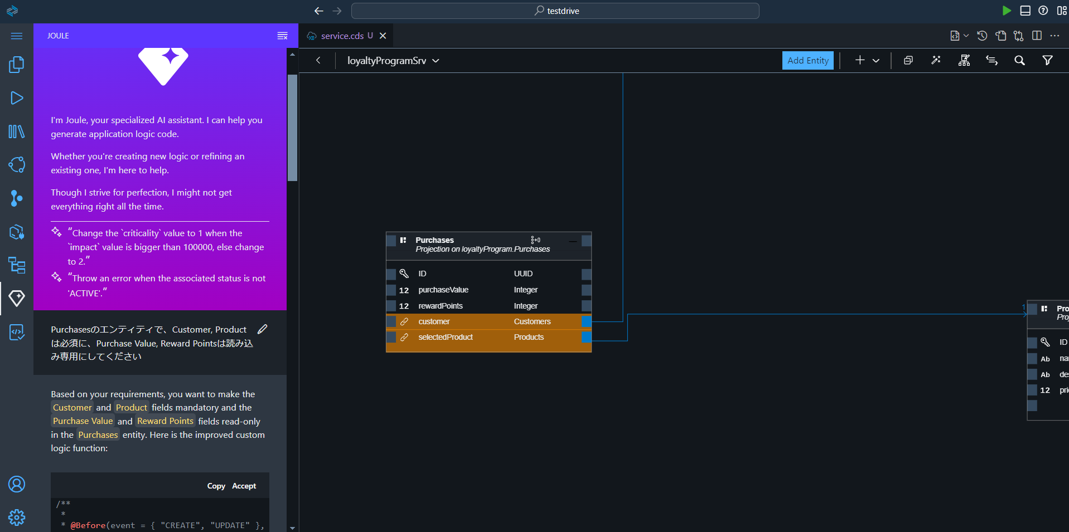Screen dimensions: 1069x532
Task: Click the left square box of purchaseValue row
Action: pyautogui.click(x=391, y=290)
